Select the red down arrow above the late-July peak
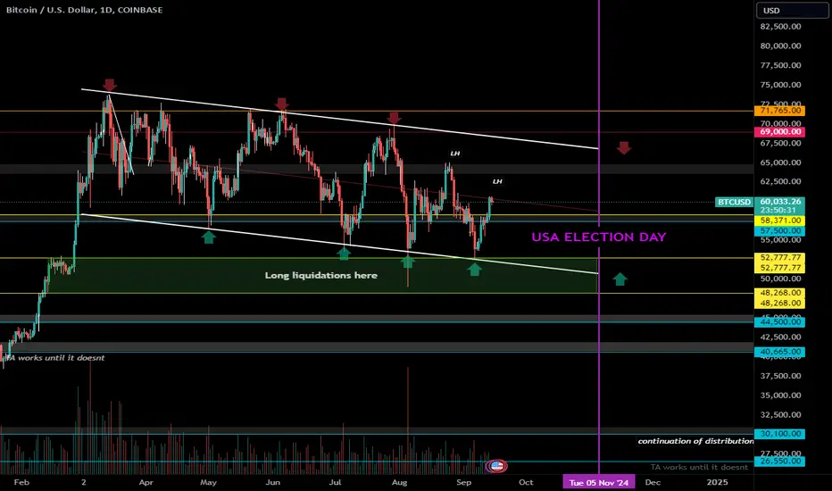 click(394, 118)
